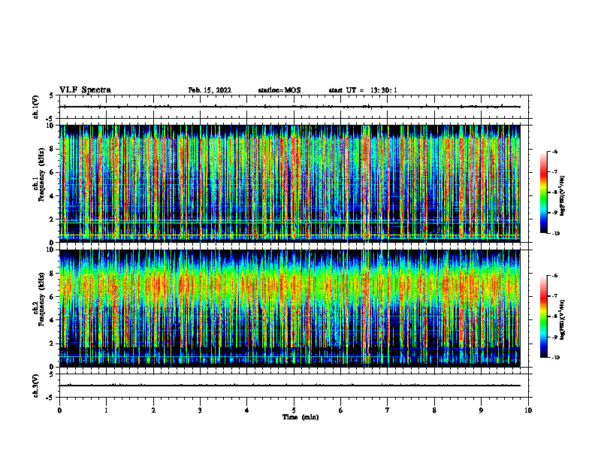Select the "start UT = 13:30: 1" text
595x460 pixels.
pos(363,90)
